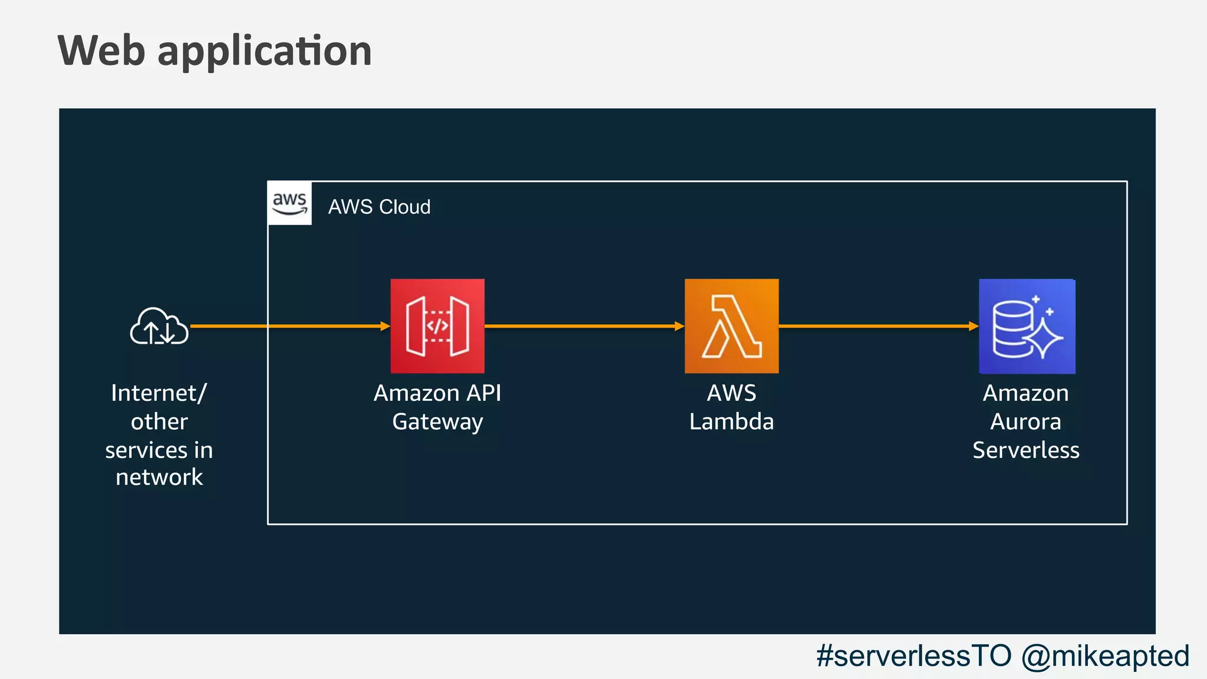Viewport: 1207px width, 679px height.
Task: Click the word 'application' in slide title
Action: 265,52
